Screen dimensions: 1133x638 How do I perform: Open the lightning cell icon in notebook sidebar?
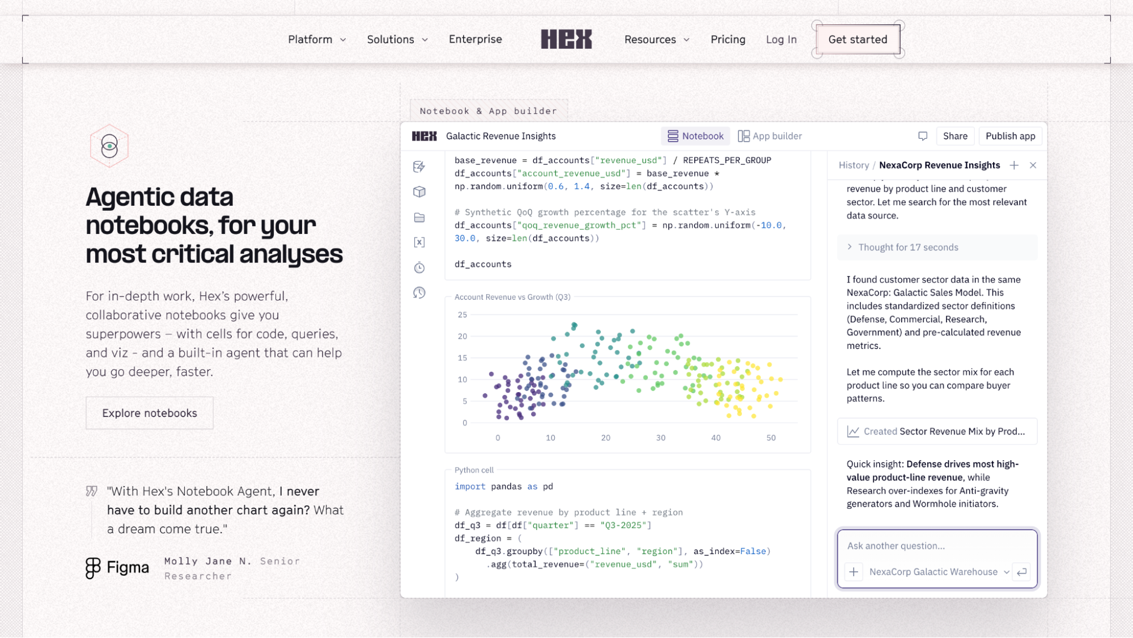[419, 167]
